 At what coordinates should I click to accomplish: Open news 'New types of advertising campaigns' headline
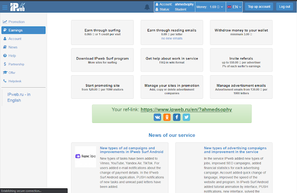pos(235,150)
